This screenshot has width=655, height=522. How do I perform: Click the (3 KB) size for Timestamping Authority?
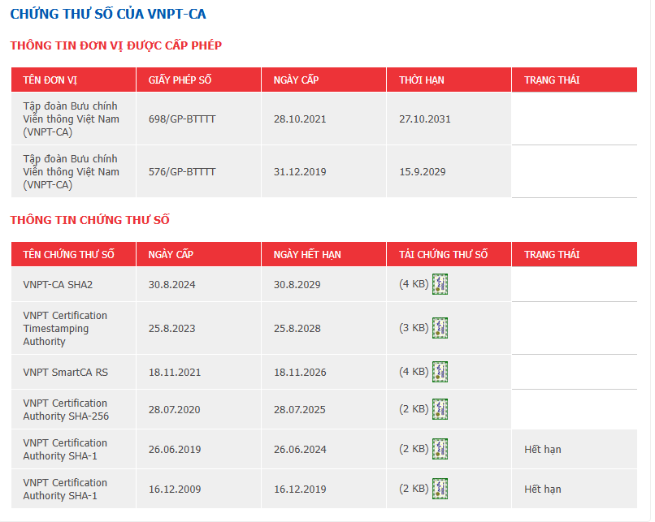click(414, 328)
